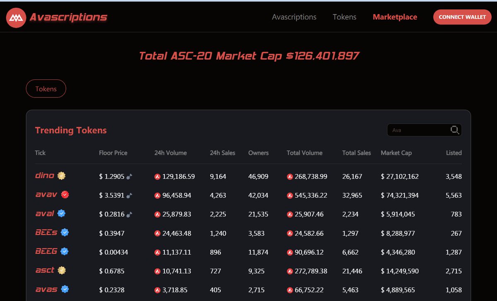
Task: Click AVAX icon in BEEG 24h volume
Action: (x=157, y=252)
